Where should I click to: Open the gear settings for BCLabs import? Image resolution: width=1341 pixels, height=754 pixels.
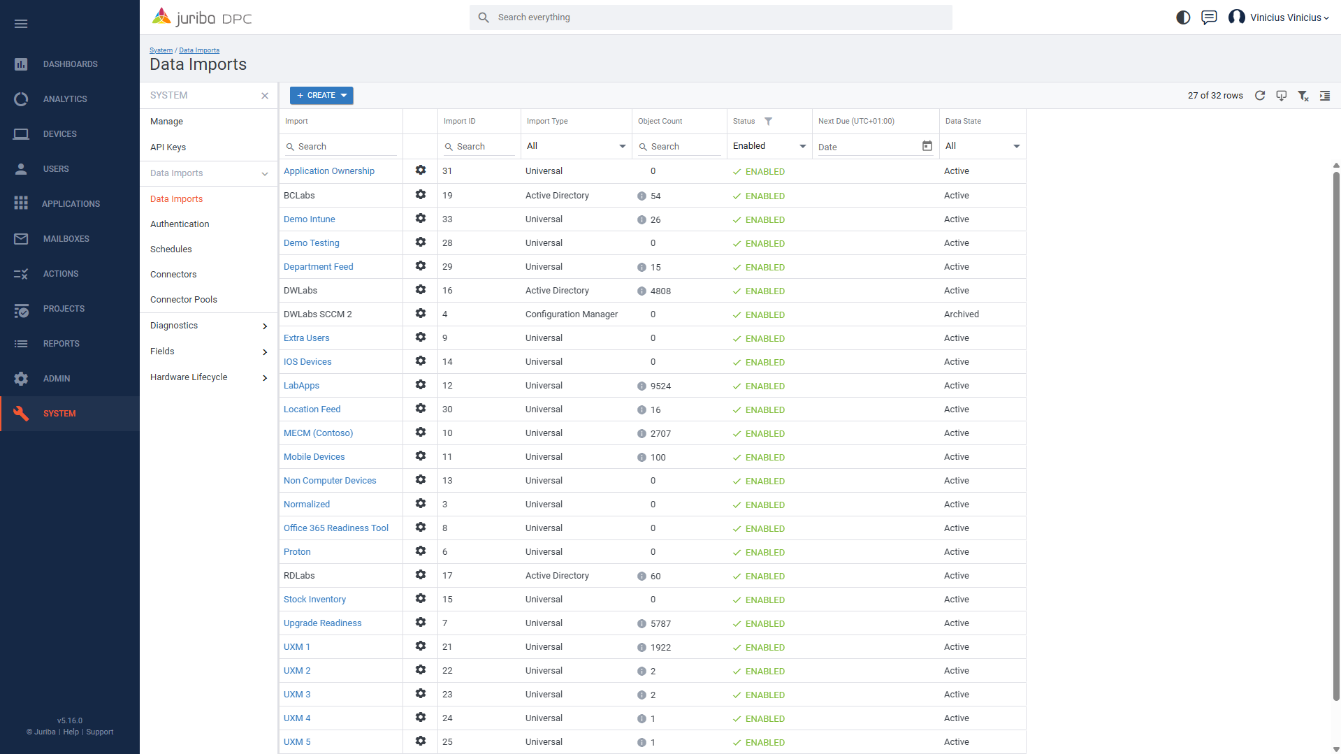tap(421, 195)
